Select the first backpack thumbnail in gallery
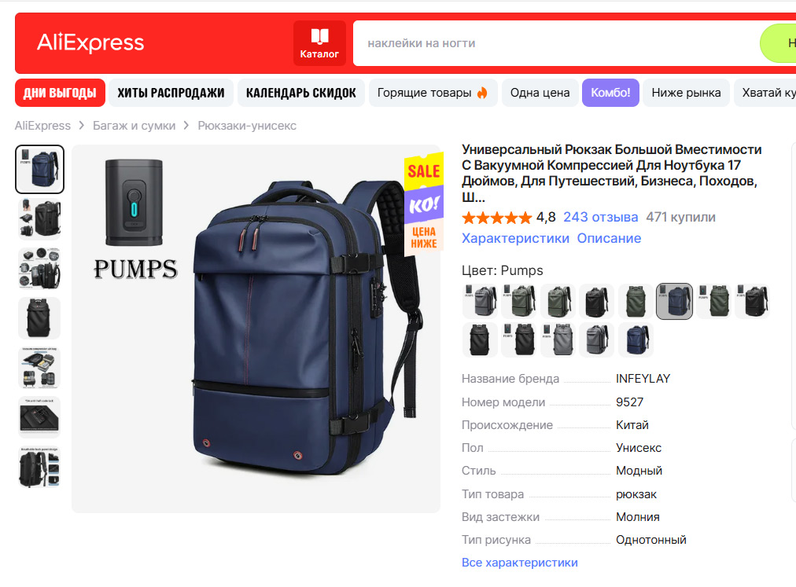The height and width of the screenshot is (587, 796). (39, 170)
